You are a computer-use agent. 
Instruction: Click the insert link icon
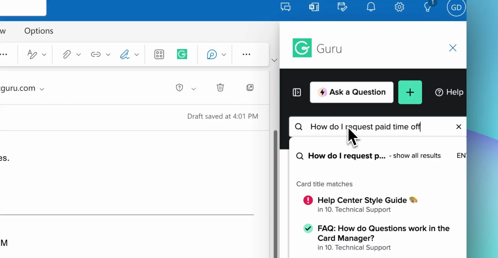[x=95, y=54]
